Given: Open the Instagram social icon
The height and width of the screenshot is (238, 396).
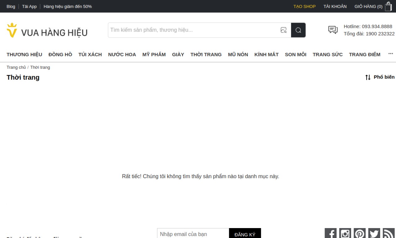Looking at the screenshot, I should click(345, 233).
